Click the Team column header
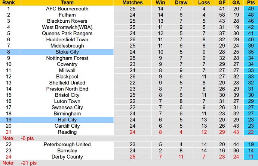Screen dimensions: 258x166 67,3
